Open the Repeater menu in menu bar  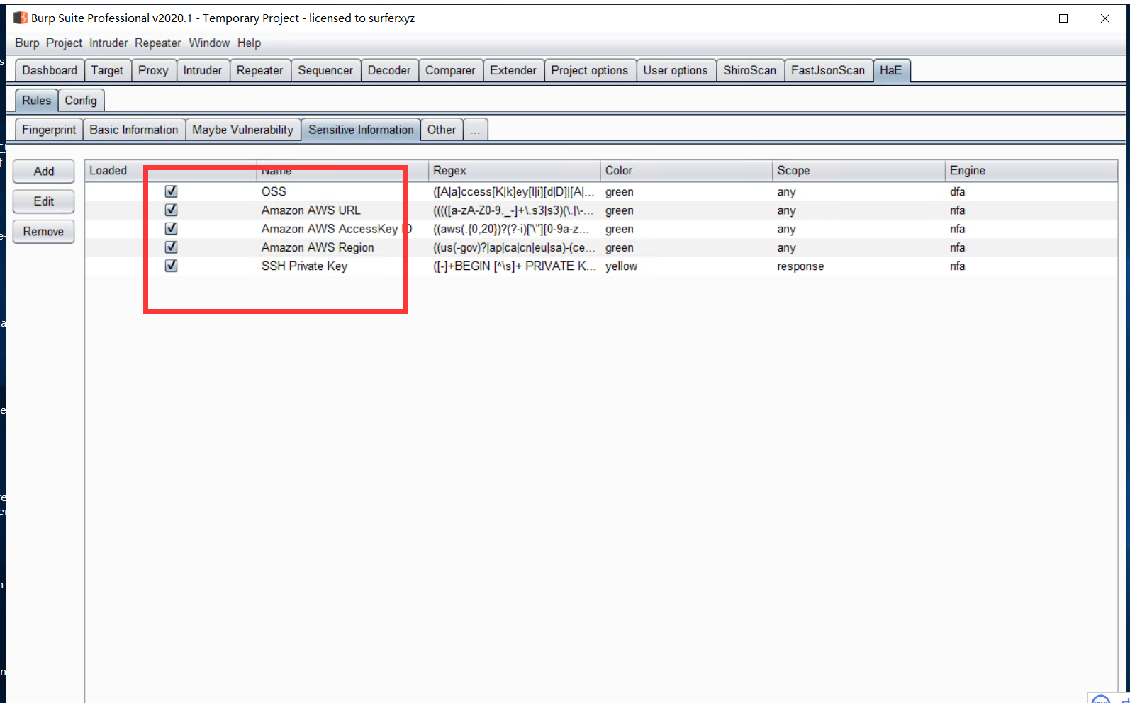point(157,43)
